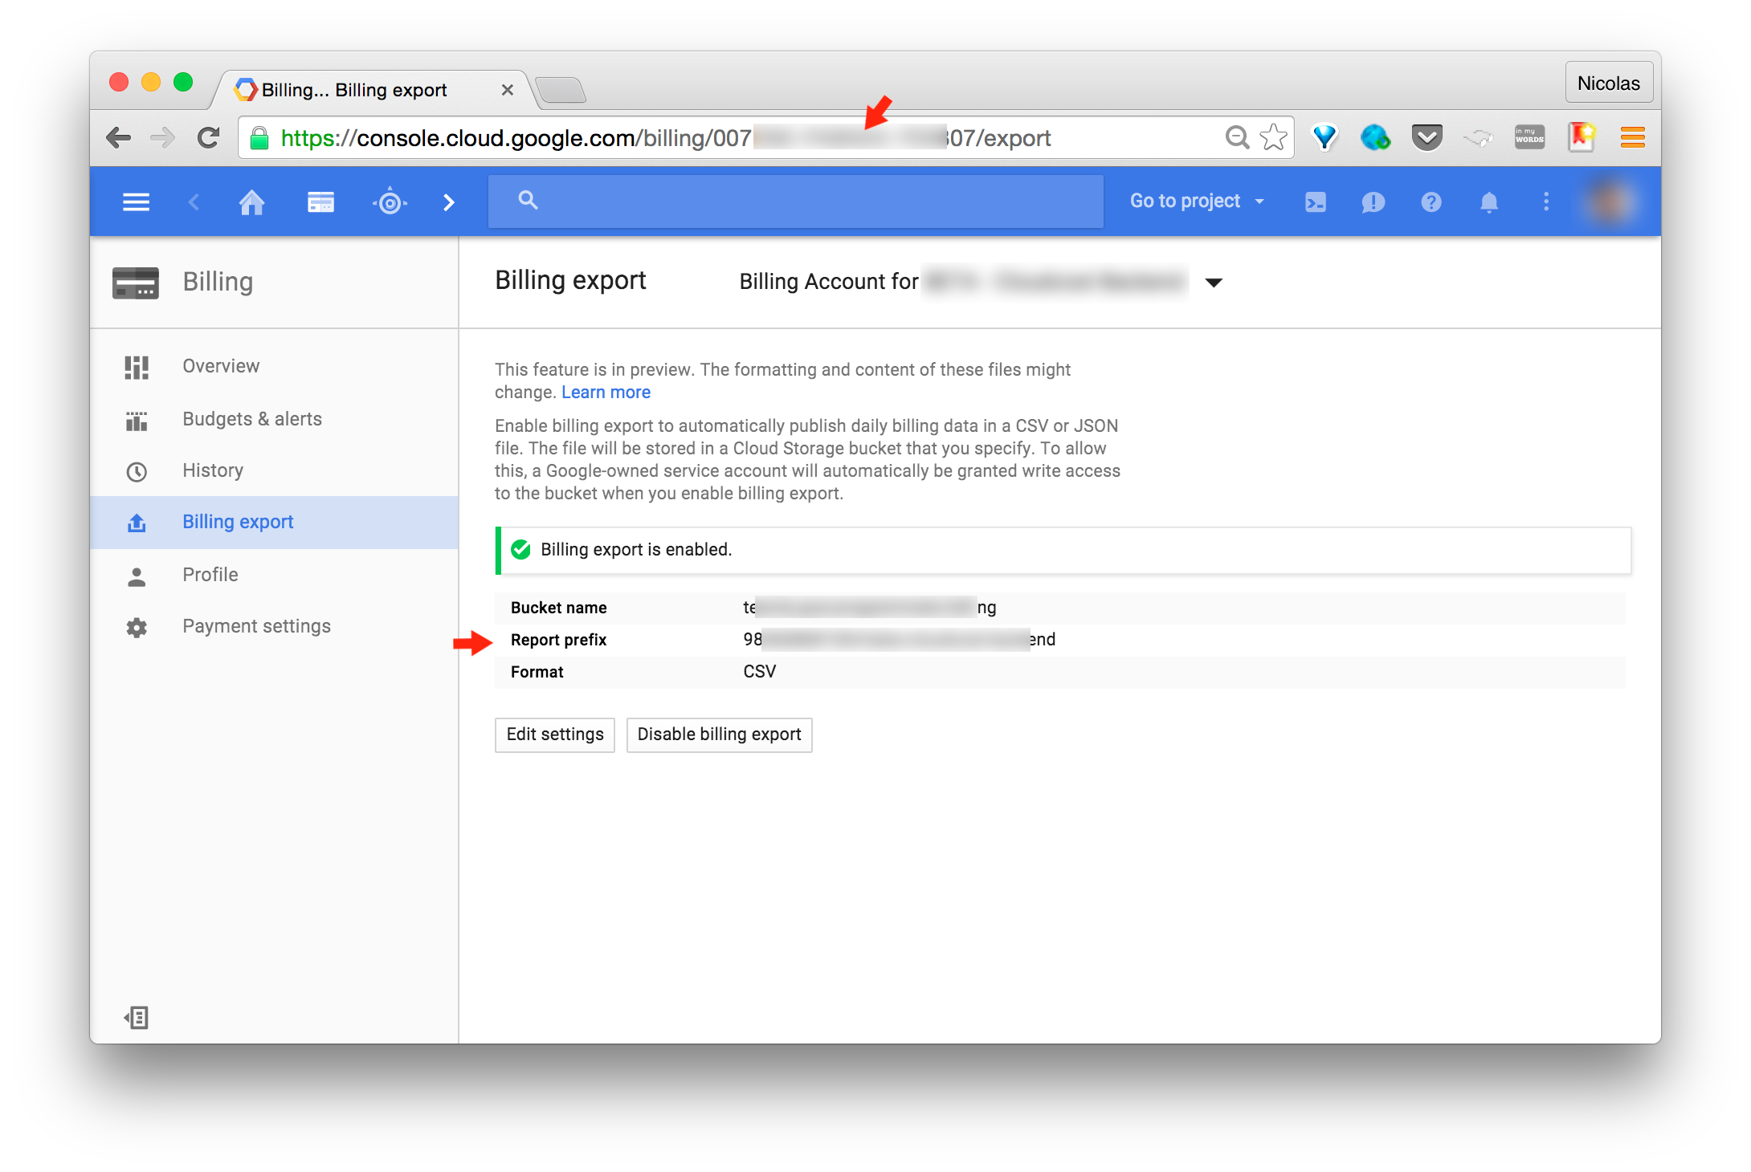Click the Bucket name label
The width and height of the screenshot is (1751, 1172).
tap(558, 608)
